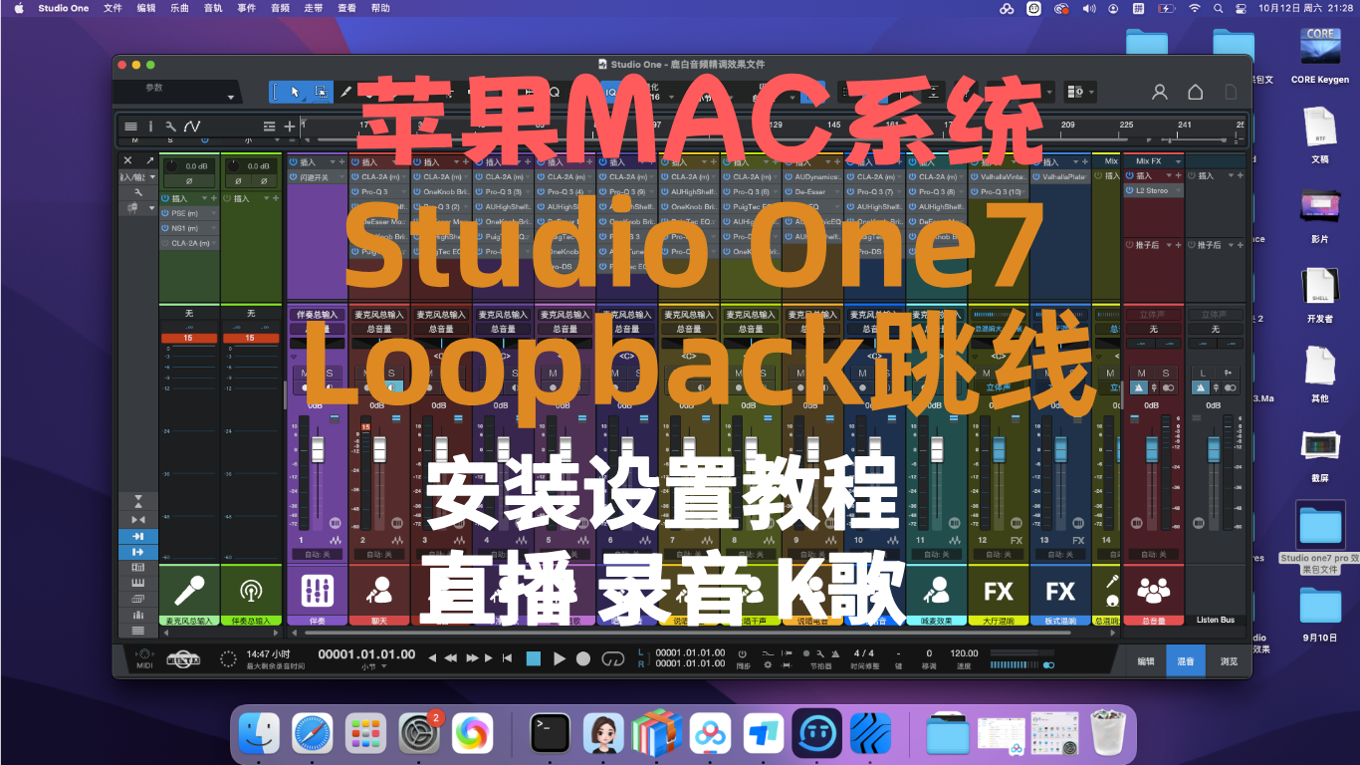The height and width of the screenshot is (765, 1360).
Task: Open 立体声 mode selector on 总音量 channel
Action: (1154, 315)
